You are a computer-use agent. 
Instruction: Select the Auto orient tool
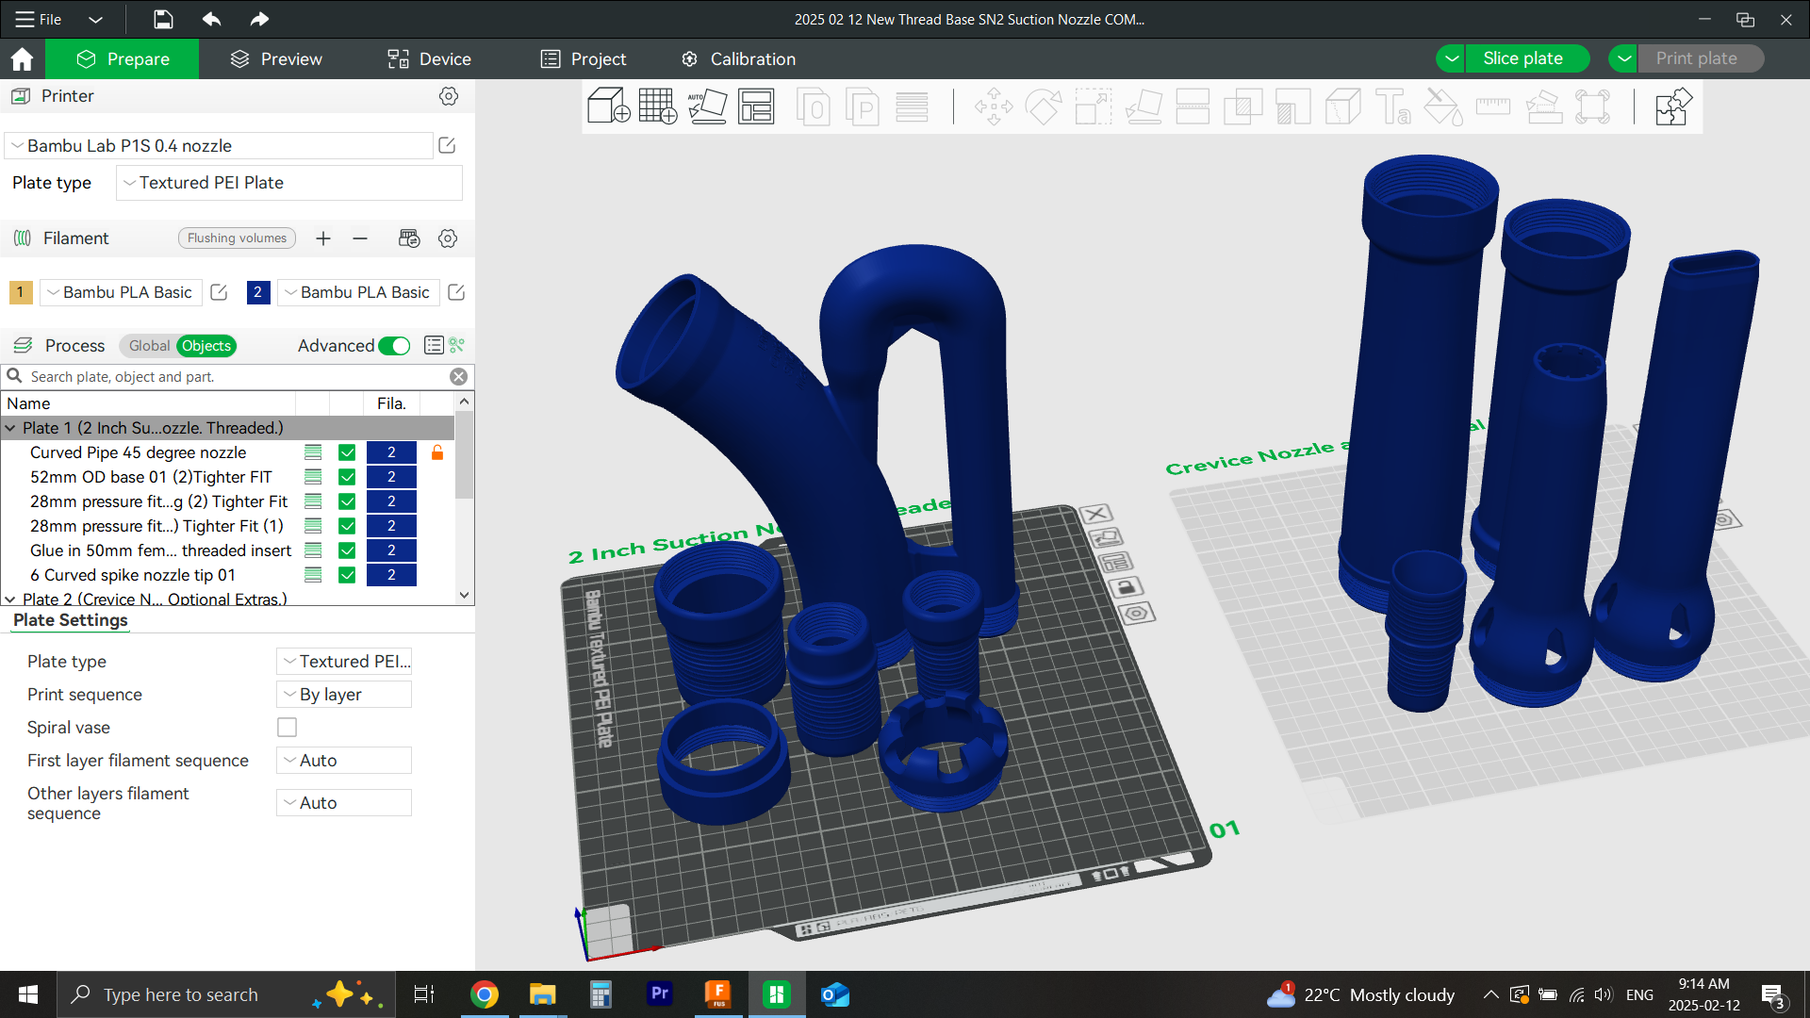coord(707,107)
